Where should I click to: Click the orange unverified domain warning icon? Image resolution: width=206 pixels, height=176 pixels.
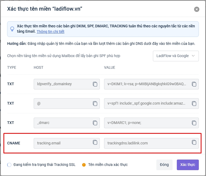click(x=84, y=165)
